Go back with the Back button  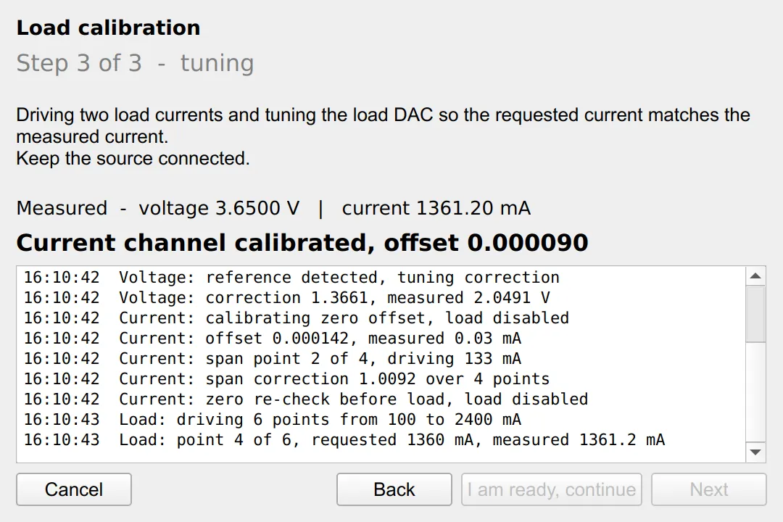coord(394,489)
